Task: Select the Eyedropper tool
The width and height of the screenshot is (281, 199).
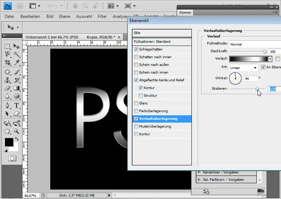Action: point(16,62)
